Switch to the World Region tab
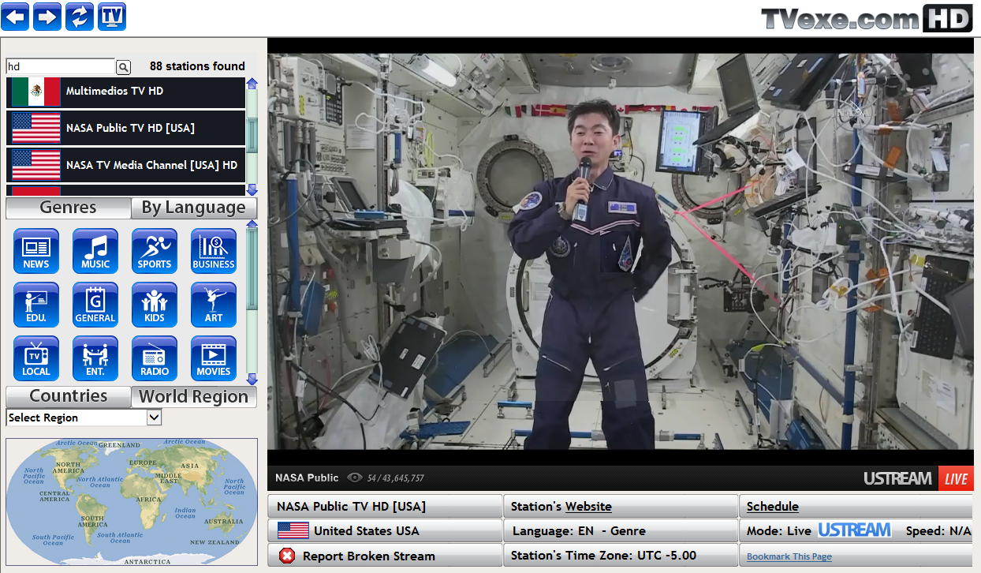981x573 pixels. (194, 396)
